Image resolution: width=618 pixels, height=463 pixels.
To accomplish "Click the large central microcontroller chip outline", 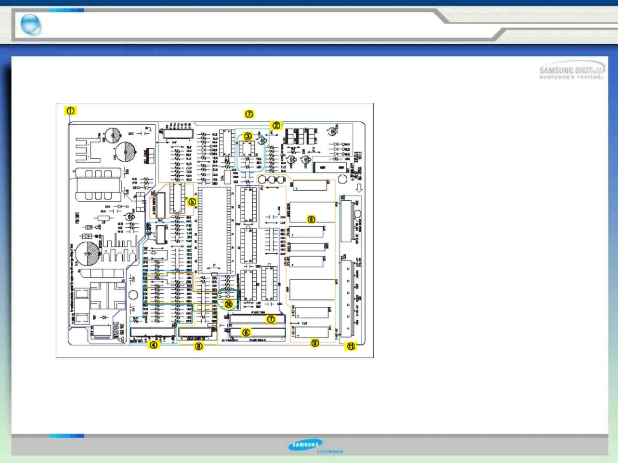I will (x=215, y=230).
